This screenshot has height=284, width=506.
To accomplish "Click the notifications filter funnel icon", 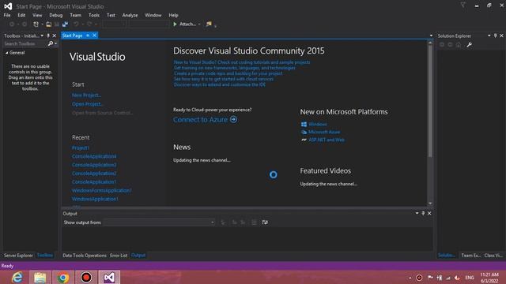I will 463,6.
